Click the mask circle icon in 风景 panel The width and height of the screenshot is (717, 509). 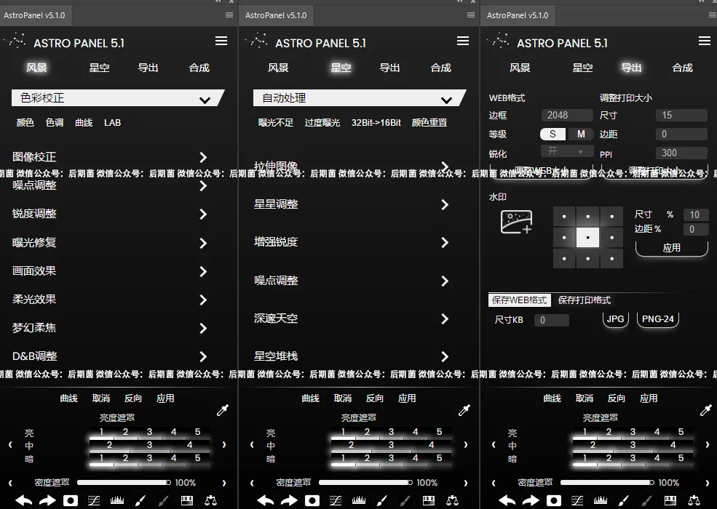(71, 500)
